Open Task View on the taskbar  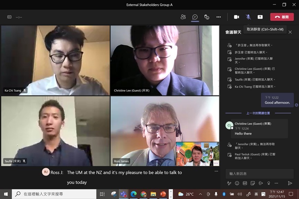102,194
